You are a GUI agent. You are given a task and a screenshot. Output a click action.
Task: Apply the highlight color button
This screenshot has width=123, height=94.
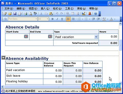(x=104, y=19)
